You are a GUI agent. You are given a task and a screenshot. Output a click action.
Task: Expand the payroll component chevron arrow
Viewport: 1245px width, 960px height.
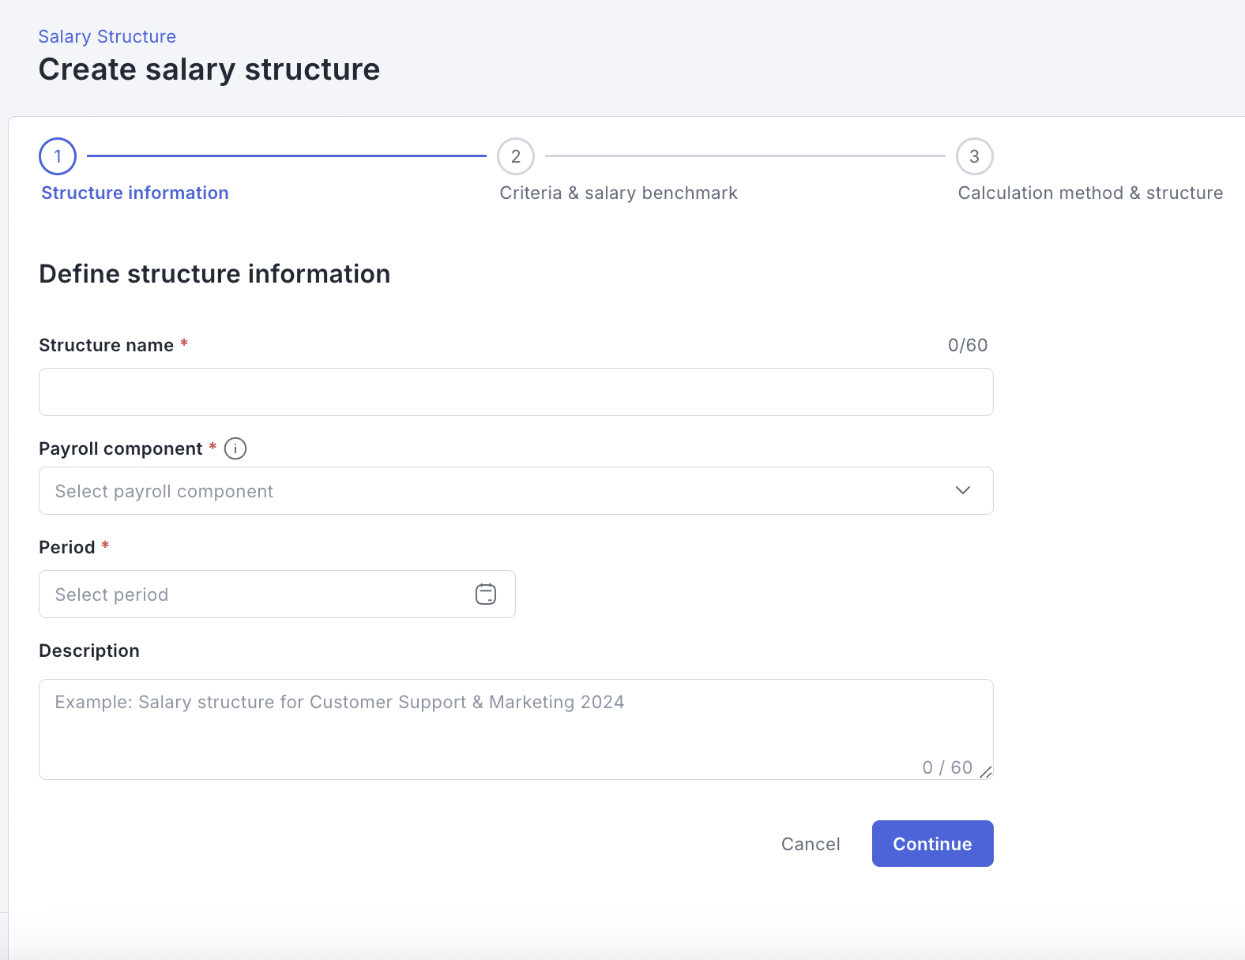[962, 490]
